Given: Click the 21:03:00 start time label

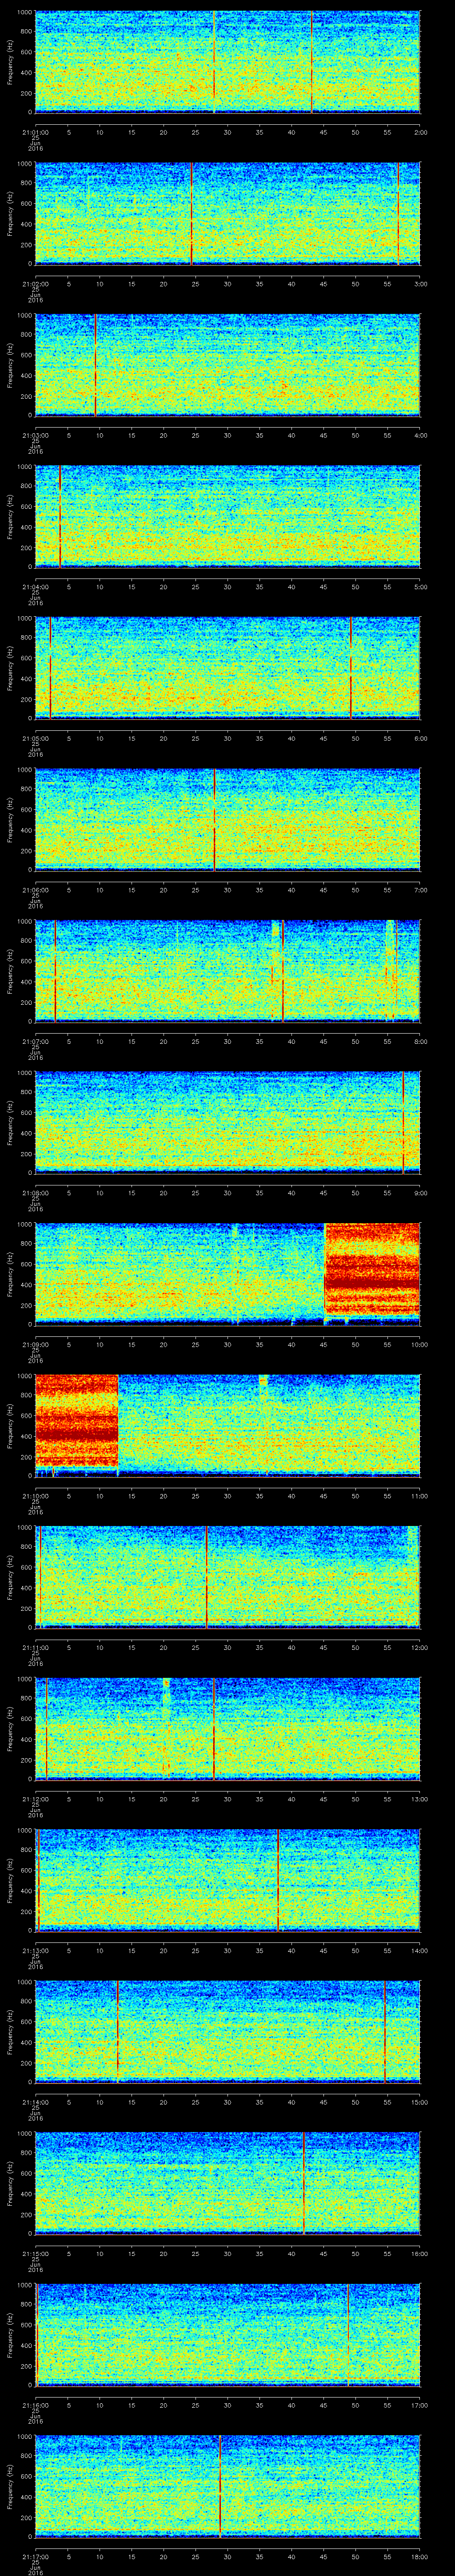Looking at the screenshot, I should click(x=35, y=435).
